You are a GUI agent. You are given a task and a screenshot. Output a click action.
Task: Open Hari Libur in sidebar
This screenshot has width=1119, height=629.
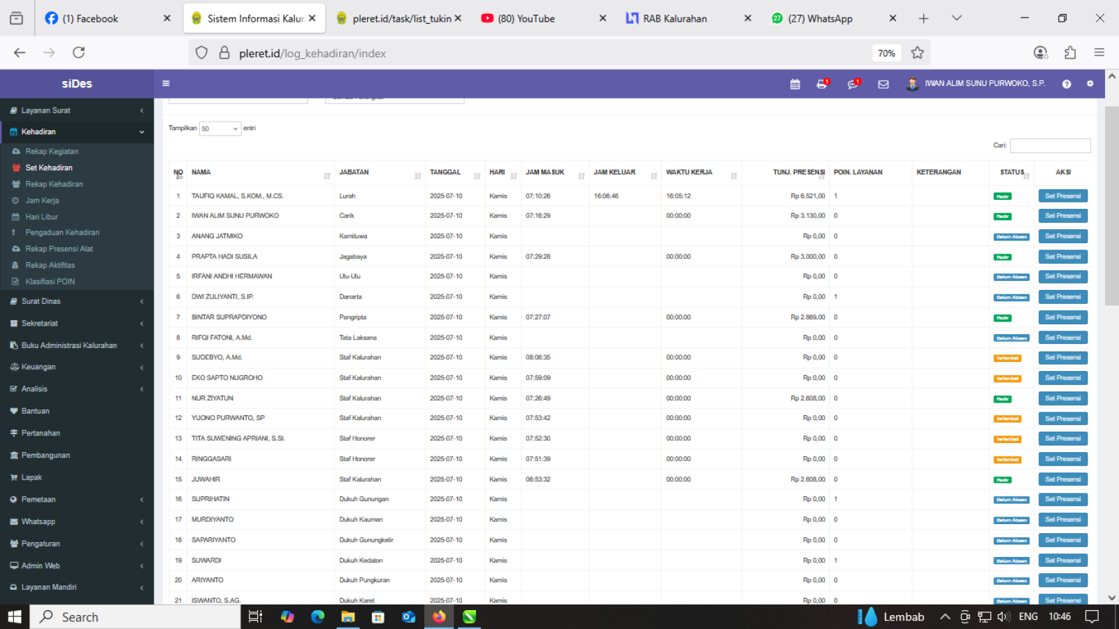pos(42,217)
